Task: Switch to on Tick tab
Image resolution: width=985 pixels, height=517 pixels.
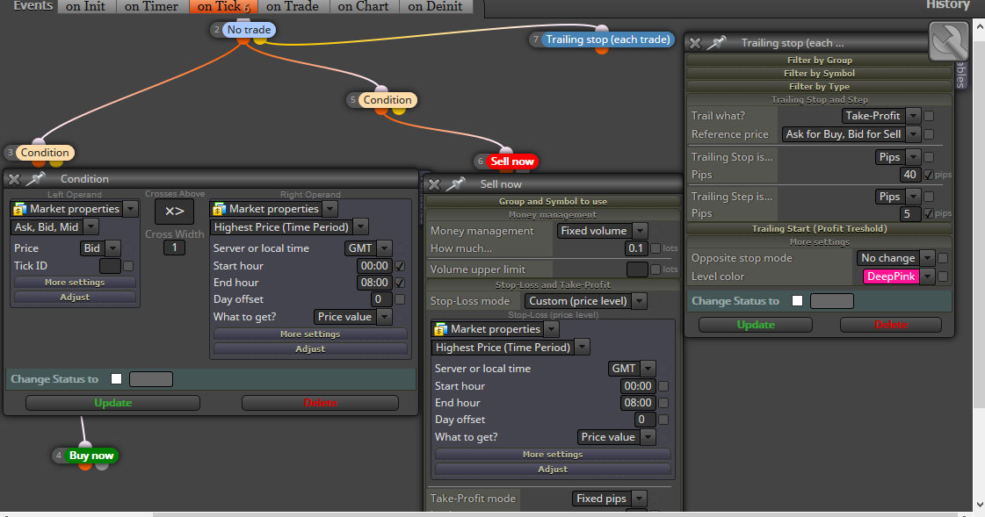Action: [x=223, y=6]
